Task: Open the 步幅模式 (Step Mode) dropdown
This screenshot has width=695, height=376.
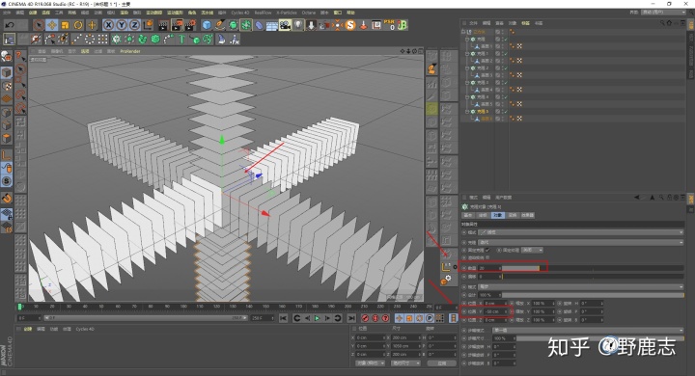Action: point(588,331)
